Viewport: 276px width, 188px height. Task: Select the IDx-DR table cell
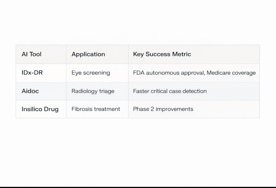(32, 73)
